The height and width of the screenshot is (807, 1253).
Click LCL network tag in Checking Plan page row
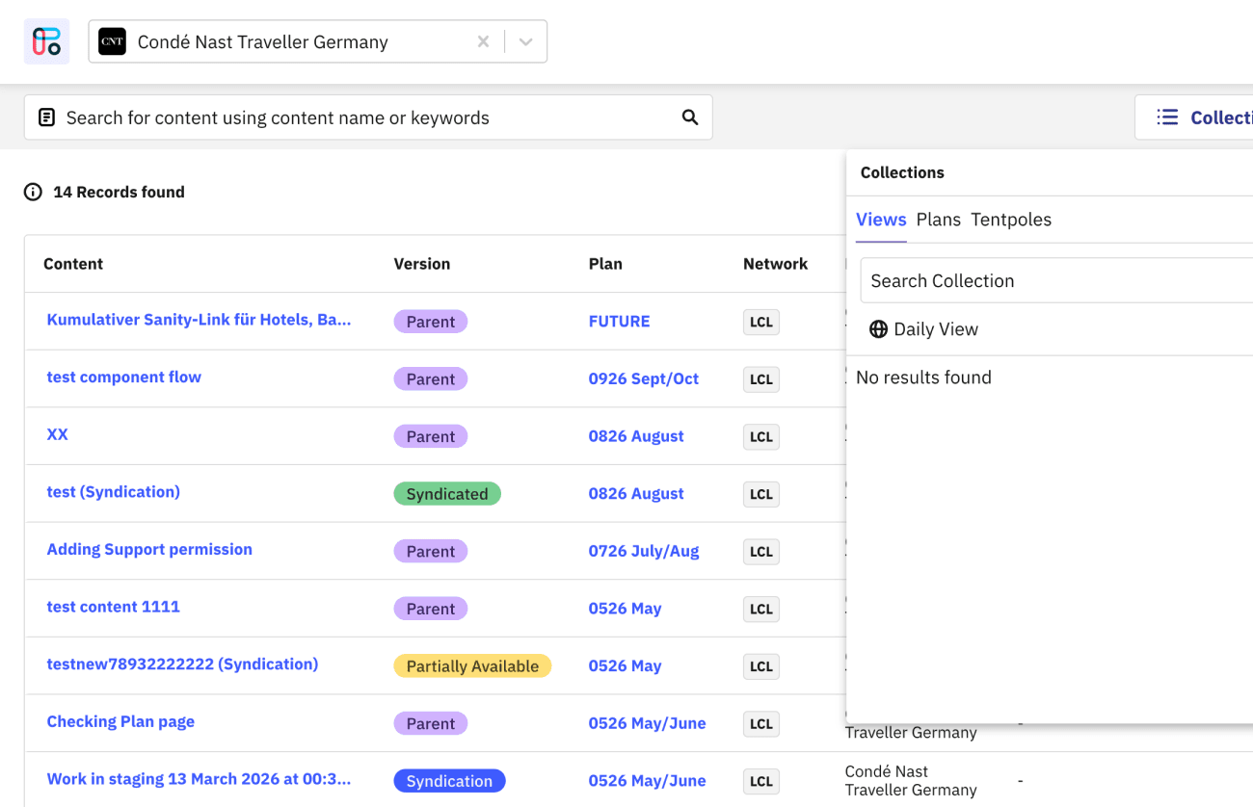[x=761, y=724]
